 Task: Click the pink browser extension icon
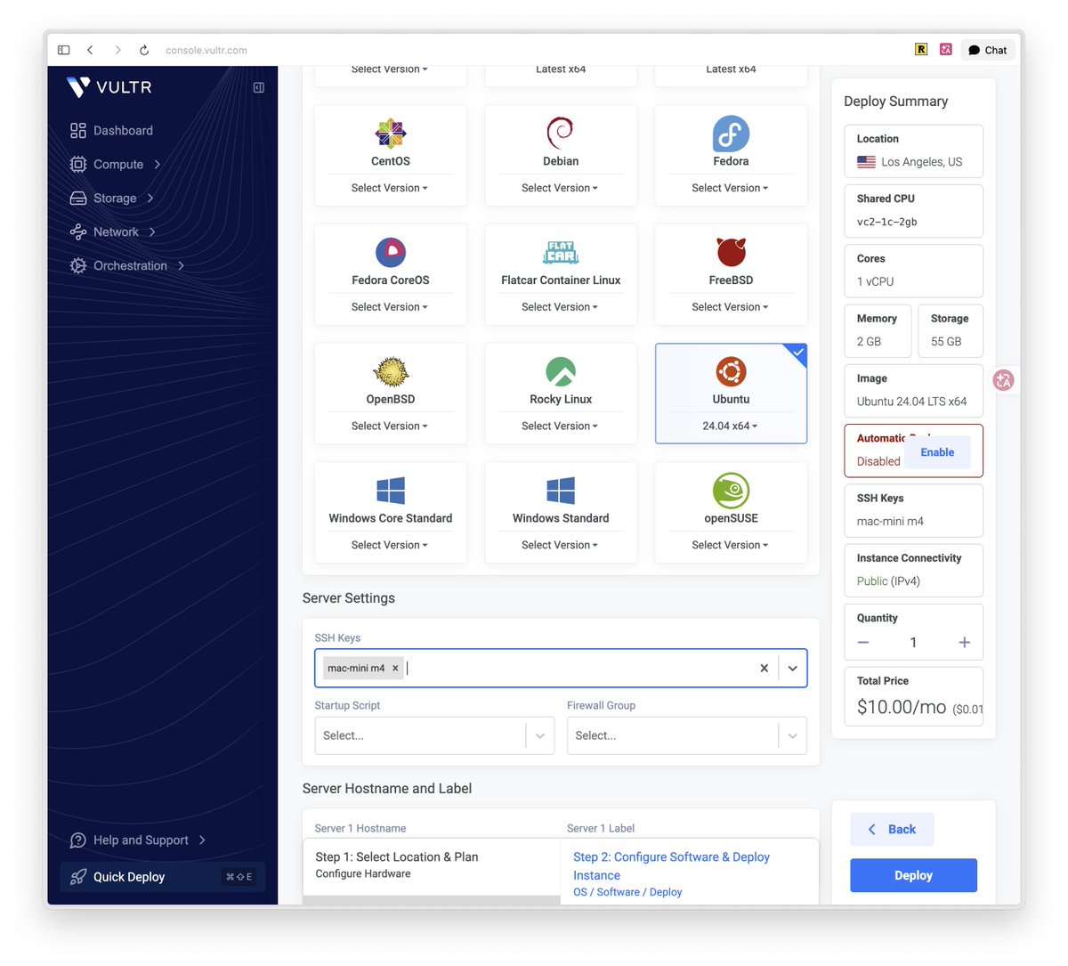[946, 50]
